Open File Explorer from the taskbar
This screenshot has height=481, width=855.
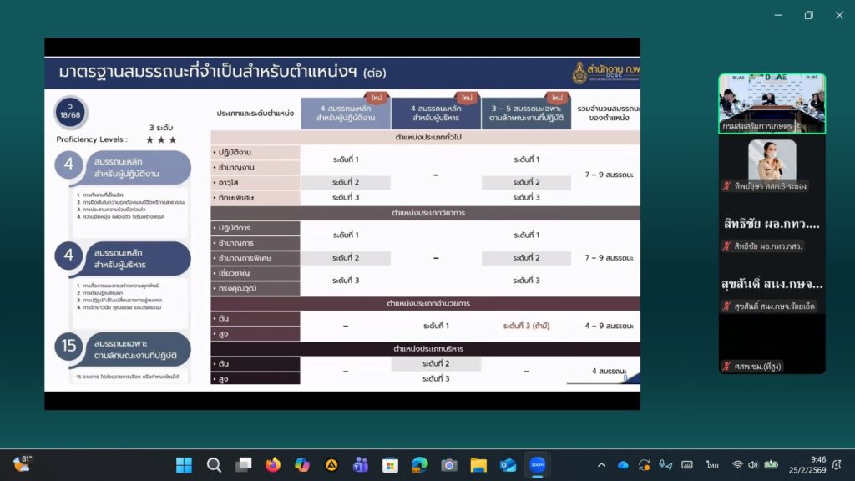478,465
